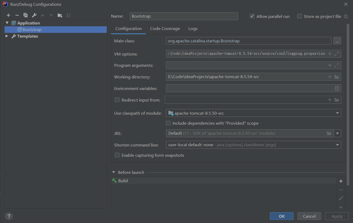Expand the VM options field

point(337,54)
